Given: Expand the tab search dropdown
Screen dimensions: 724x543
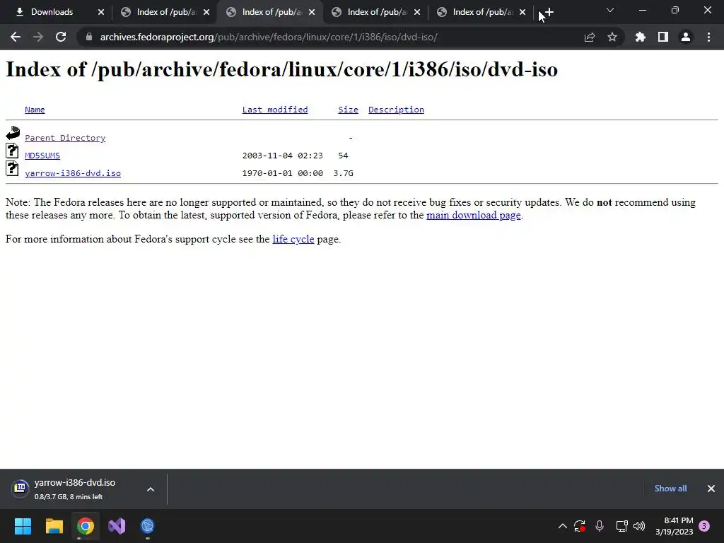Looking at the screenshot, I should pos(610,10).
